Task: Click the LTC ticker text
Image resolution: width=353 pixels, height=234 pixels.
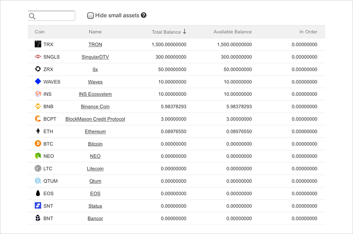Action: click(x=48, y=169)
